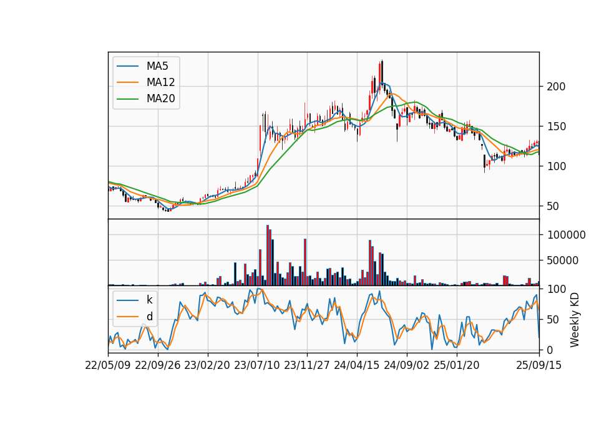Click the 22/09/26 date tick label
Screen dimensions: 599x430
158,365
